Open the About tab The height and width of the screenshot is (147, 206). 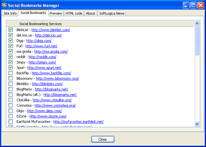[90, 13]
